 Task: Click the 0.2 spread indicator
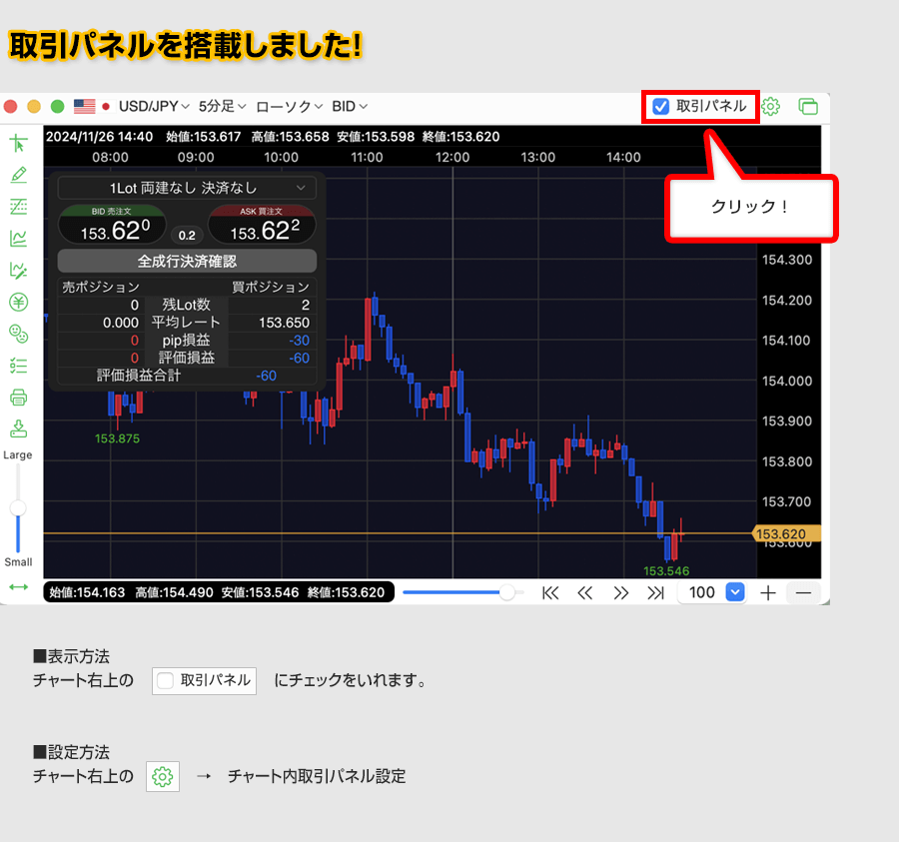187,235
